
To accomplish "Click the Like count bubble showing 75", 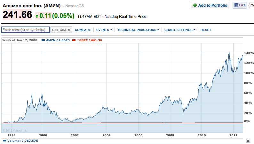I will click(251, 5).
